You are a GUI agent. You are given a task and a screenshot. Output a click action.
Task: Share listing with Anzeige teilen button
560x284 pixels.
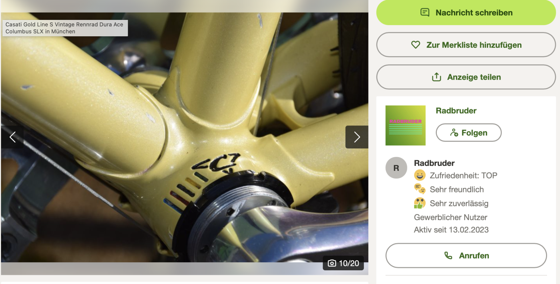(466, 77)
